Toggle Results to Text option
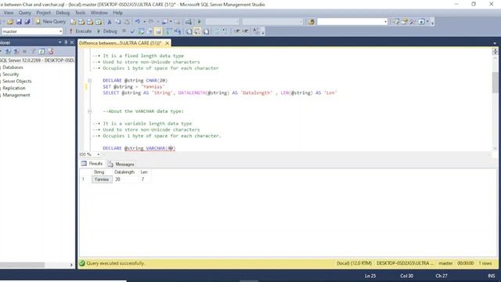Viewport: 501px width, 282px height. pyautogui.click(x=189, y=31)
